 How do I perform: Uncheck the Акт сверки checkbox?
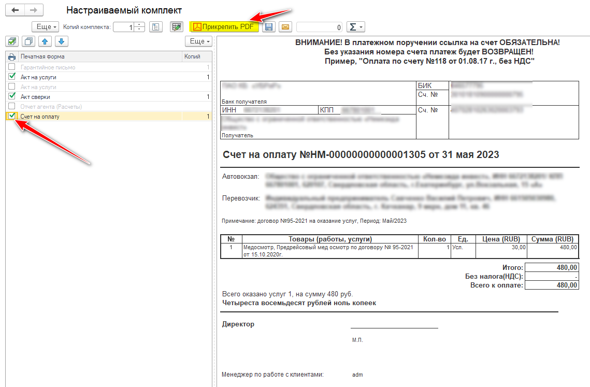coord(12,96)
